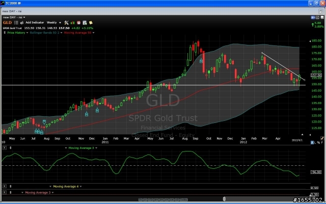Close the red Moving Average 3 pane
326x204 pixels.
click(x=5, y=192)
